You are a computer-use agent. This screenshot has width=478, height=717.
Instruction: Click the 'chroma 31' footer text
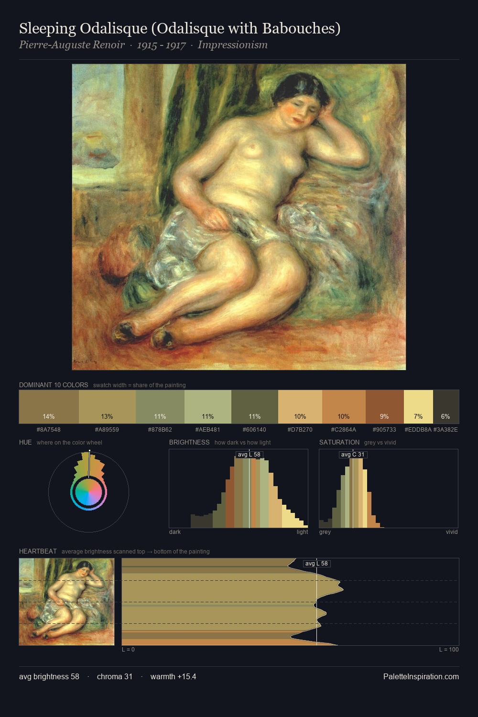pyautogui.click(x=115, y=676)
